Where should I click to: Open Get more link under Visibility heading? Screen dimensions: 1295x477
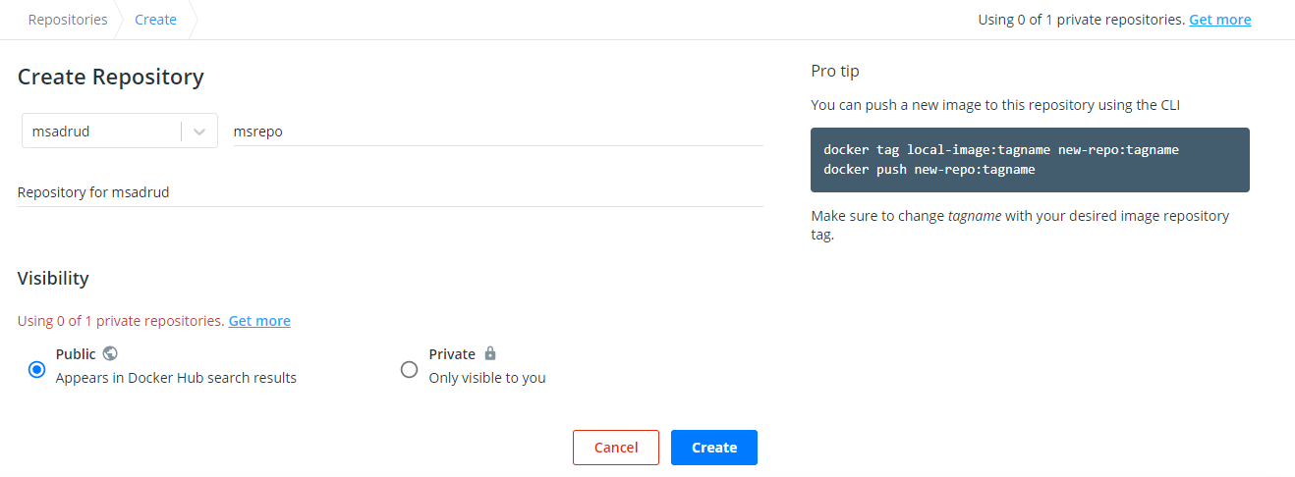click(259, 321)
